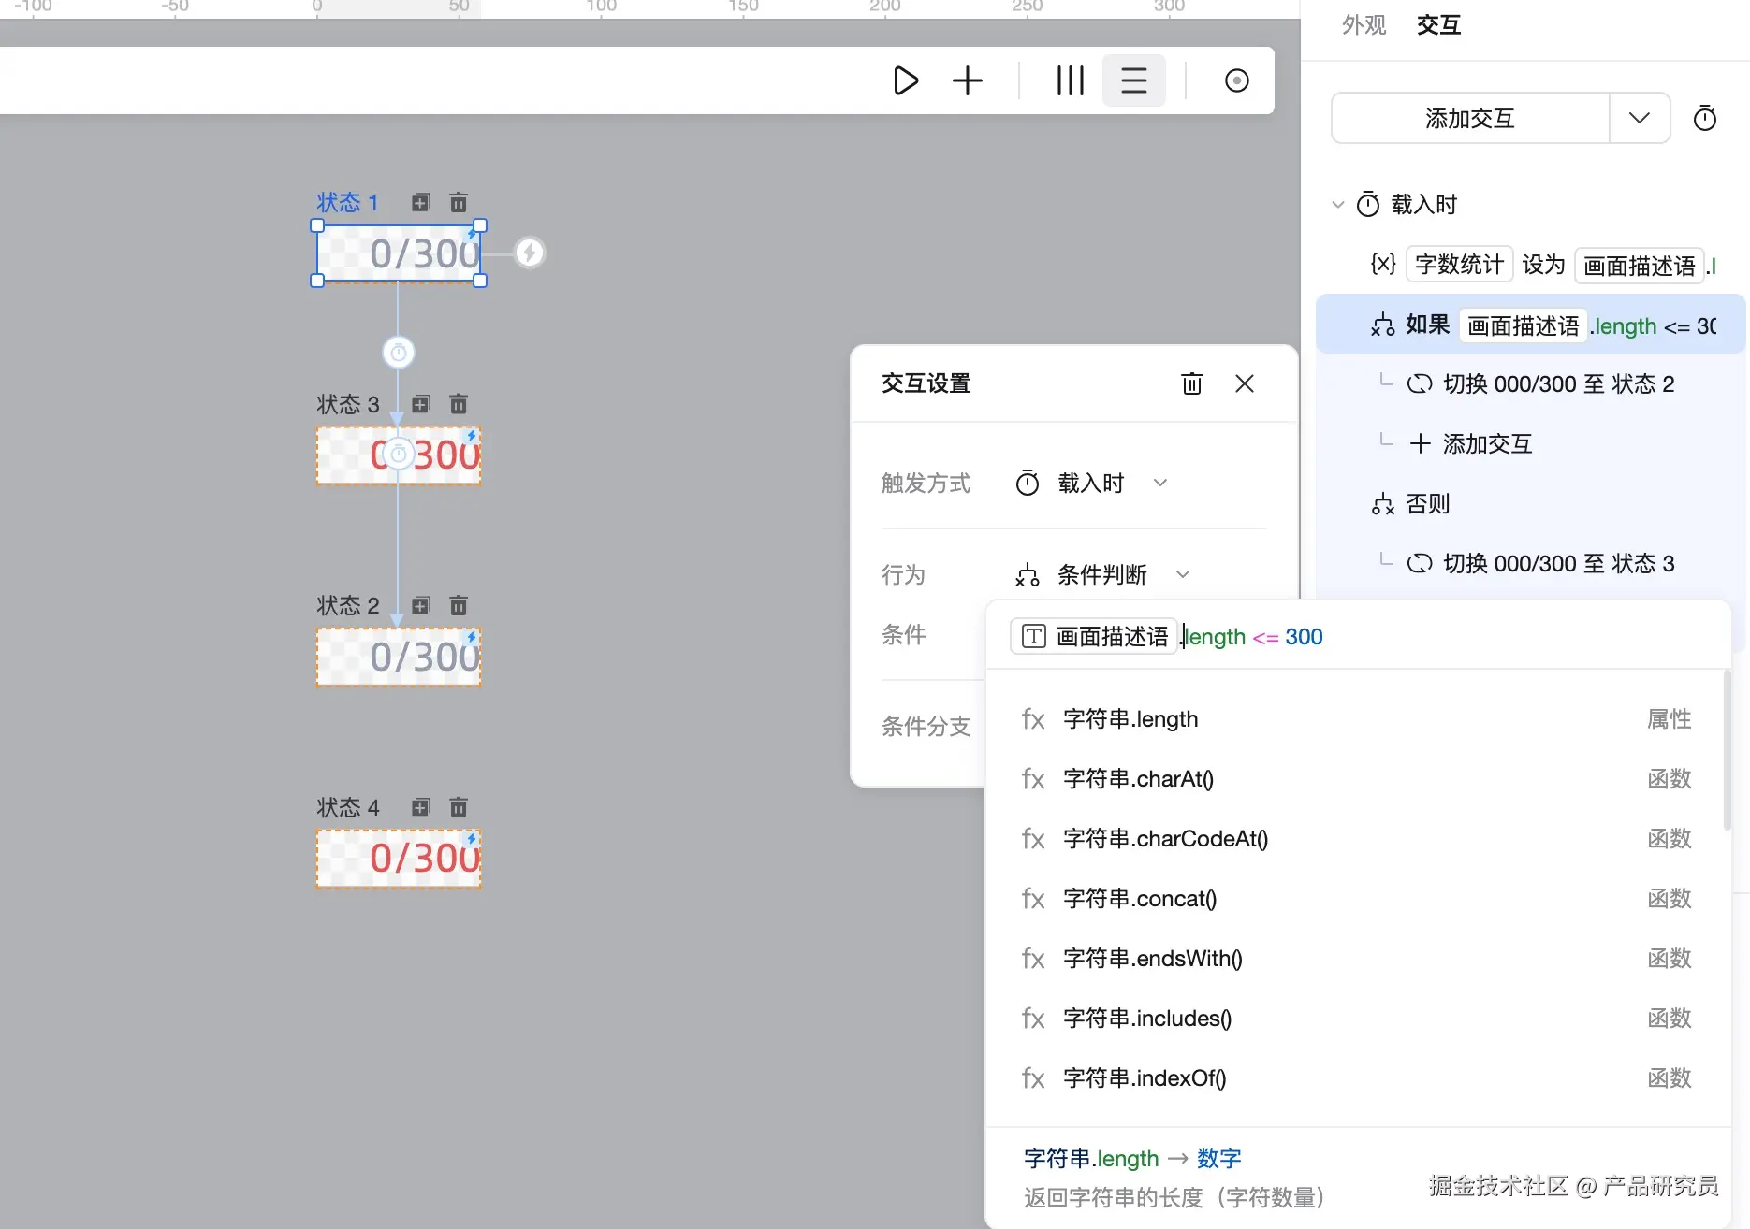Click the 添加交互 button at top
This screenshot has width=1750, height=1229.
point(1470,118)
